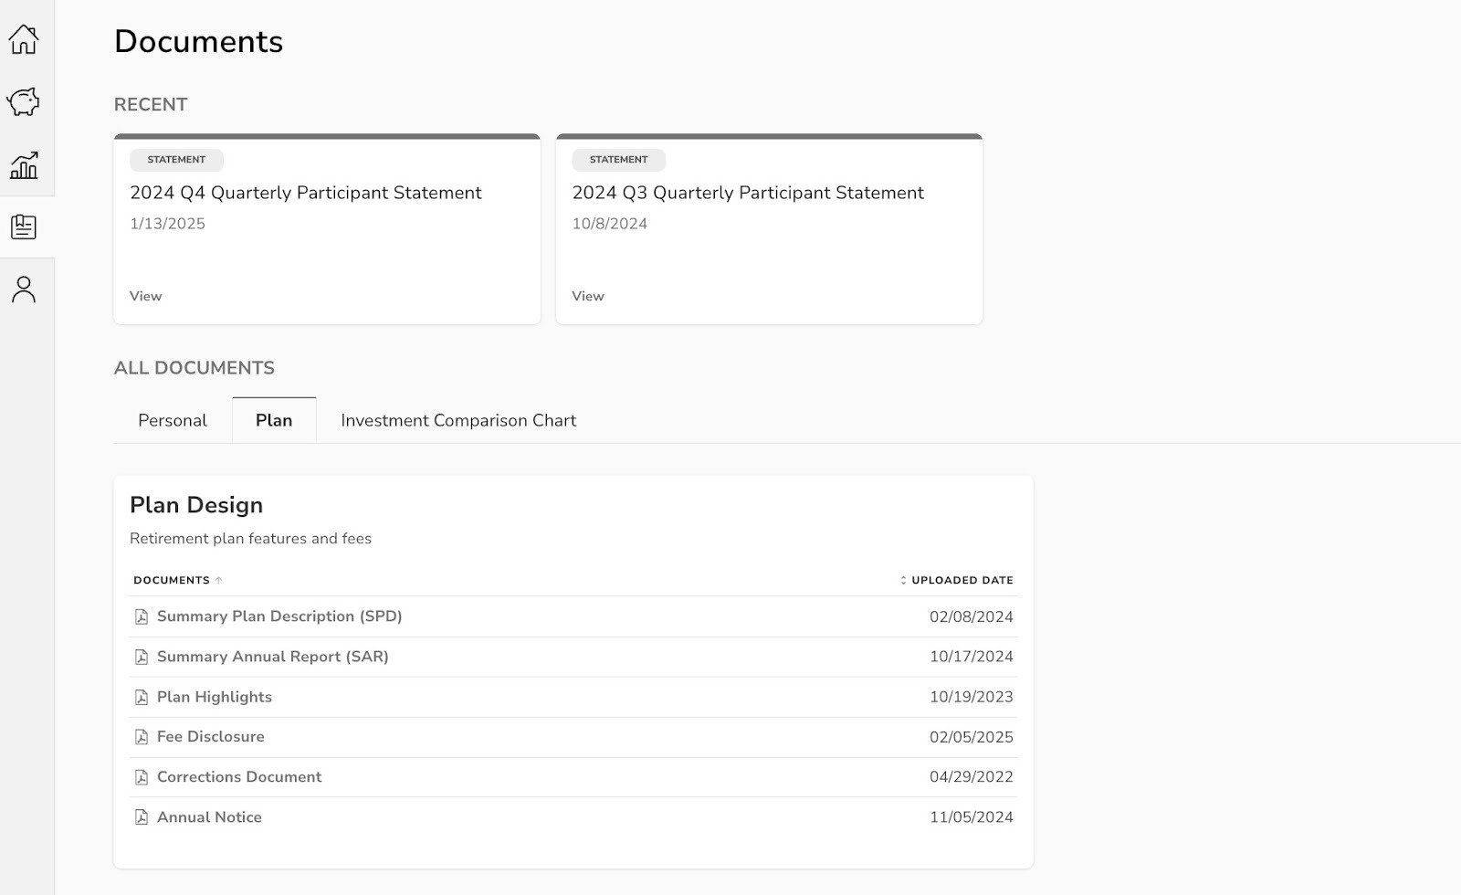Click PDF icon beside Annual Notice
The image size is (1461, 895).
(142, 817)
